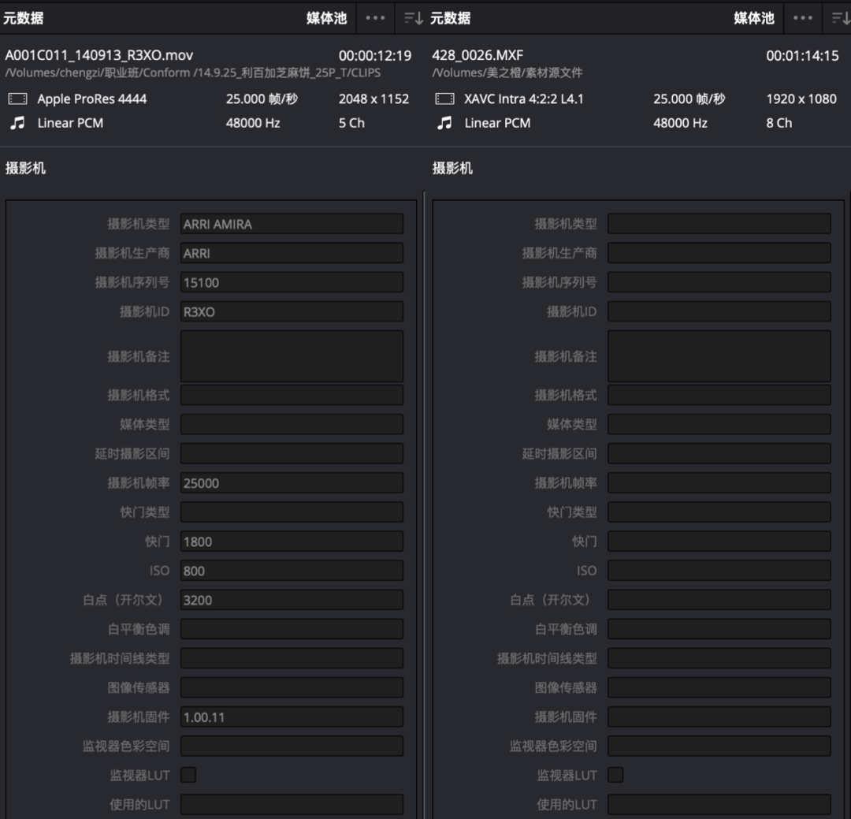The image size is (851, 819).
Task: Click the 摄影机类型 field showing ARRI AMIRA
Action: coord(292,224)
